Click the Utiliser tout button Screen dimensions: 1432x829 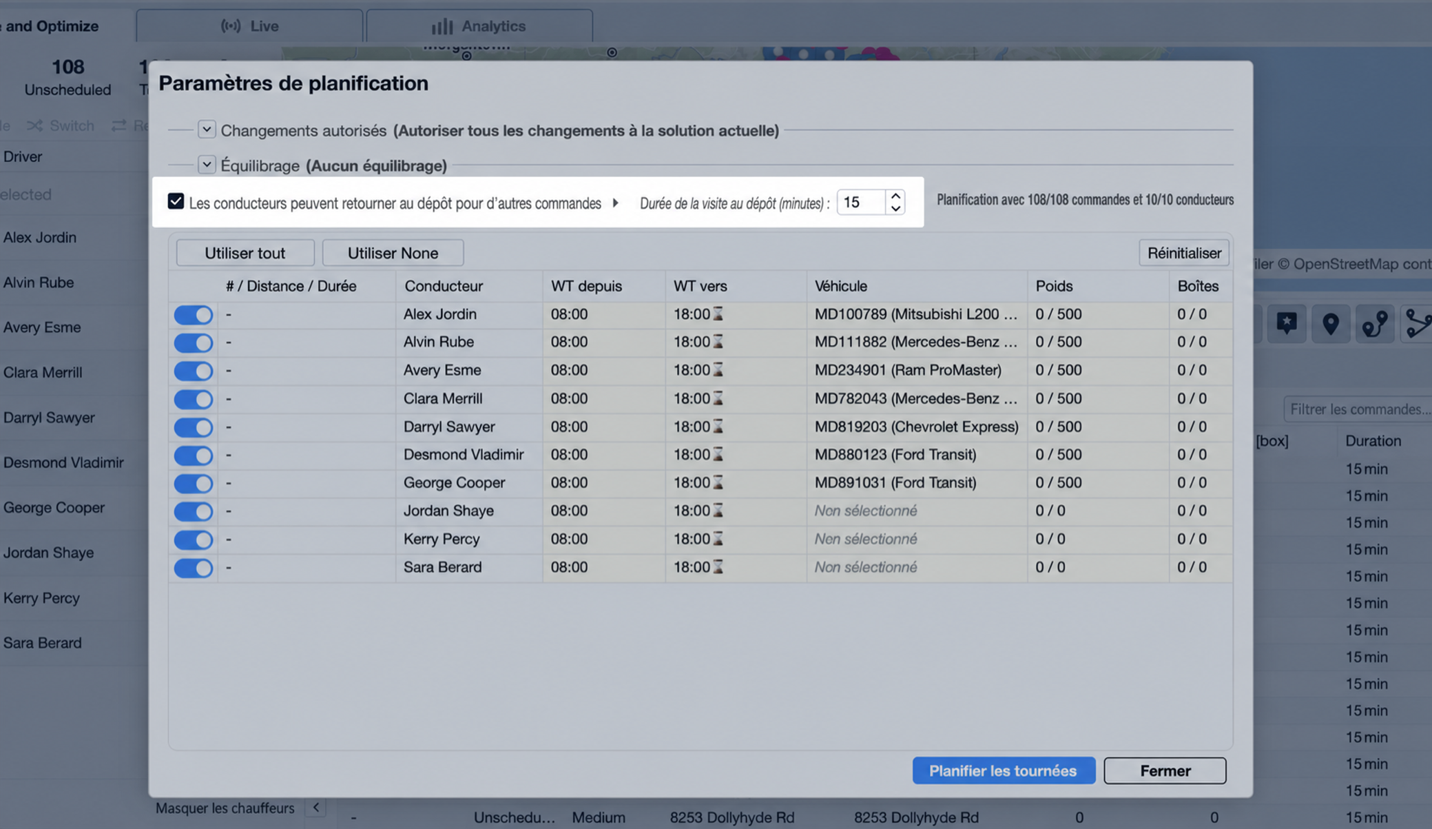245,253
